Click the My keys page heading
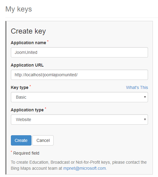The width and height of the screenshot is (158, 177). click(x=19, y=9)
